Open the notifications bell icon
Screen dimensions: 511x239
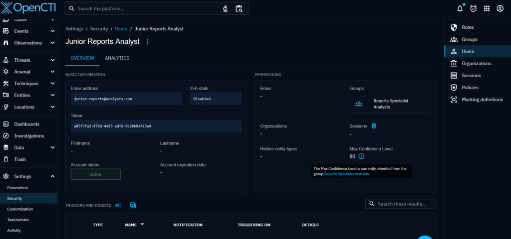coord(460,8)
